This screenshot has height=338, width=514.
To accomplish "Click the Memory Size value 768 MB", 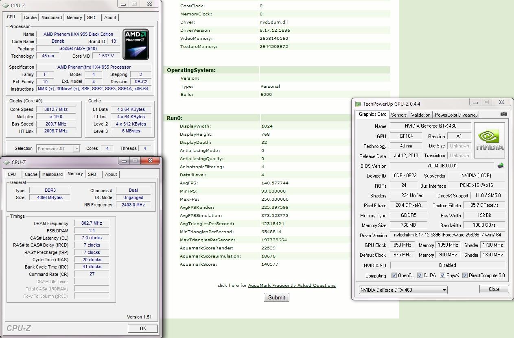I will click(408, 225).
